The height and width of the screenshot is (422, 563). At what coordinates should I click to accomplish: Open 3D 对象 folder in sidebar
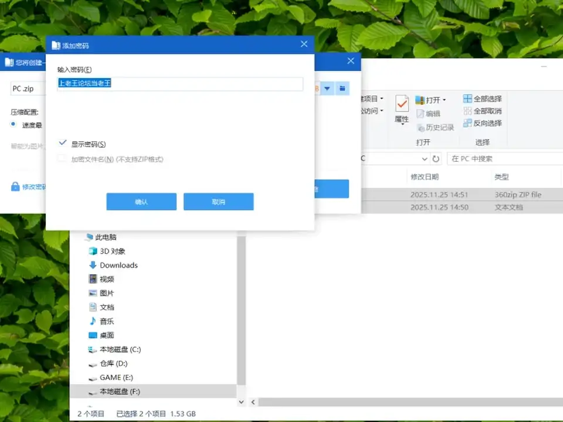coord(107,251)
